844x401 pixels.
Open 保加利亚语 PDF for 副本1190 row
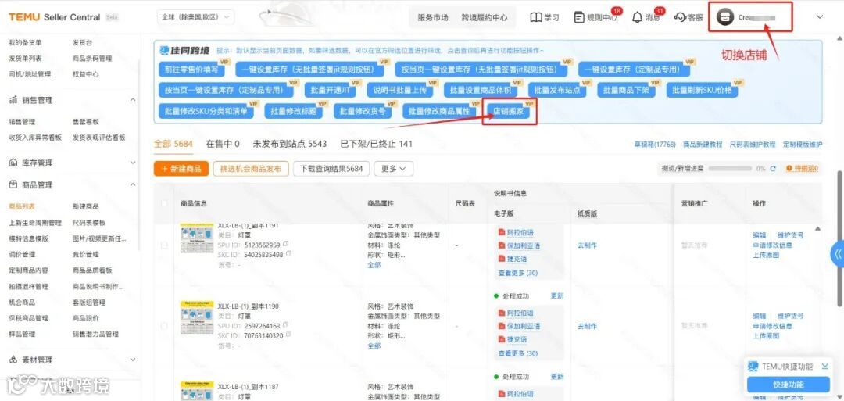click(519, 326)
